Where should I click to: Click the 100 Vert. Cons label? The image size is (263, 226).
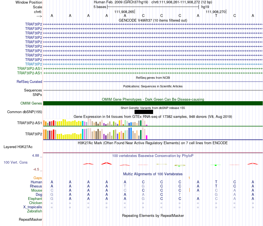pyautogui.click(x=16, y=162)
